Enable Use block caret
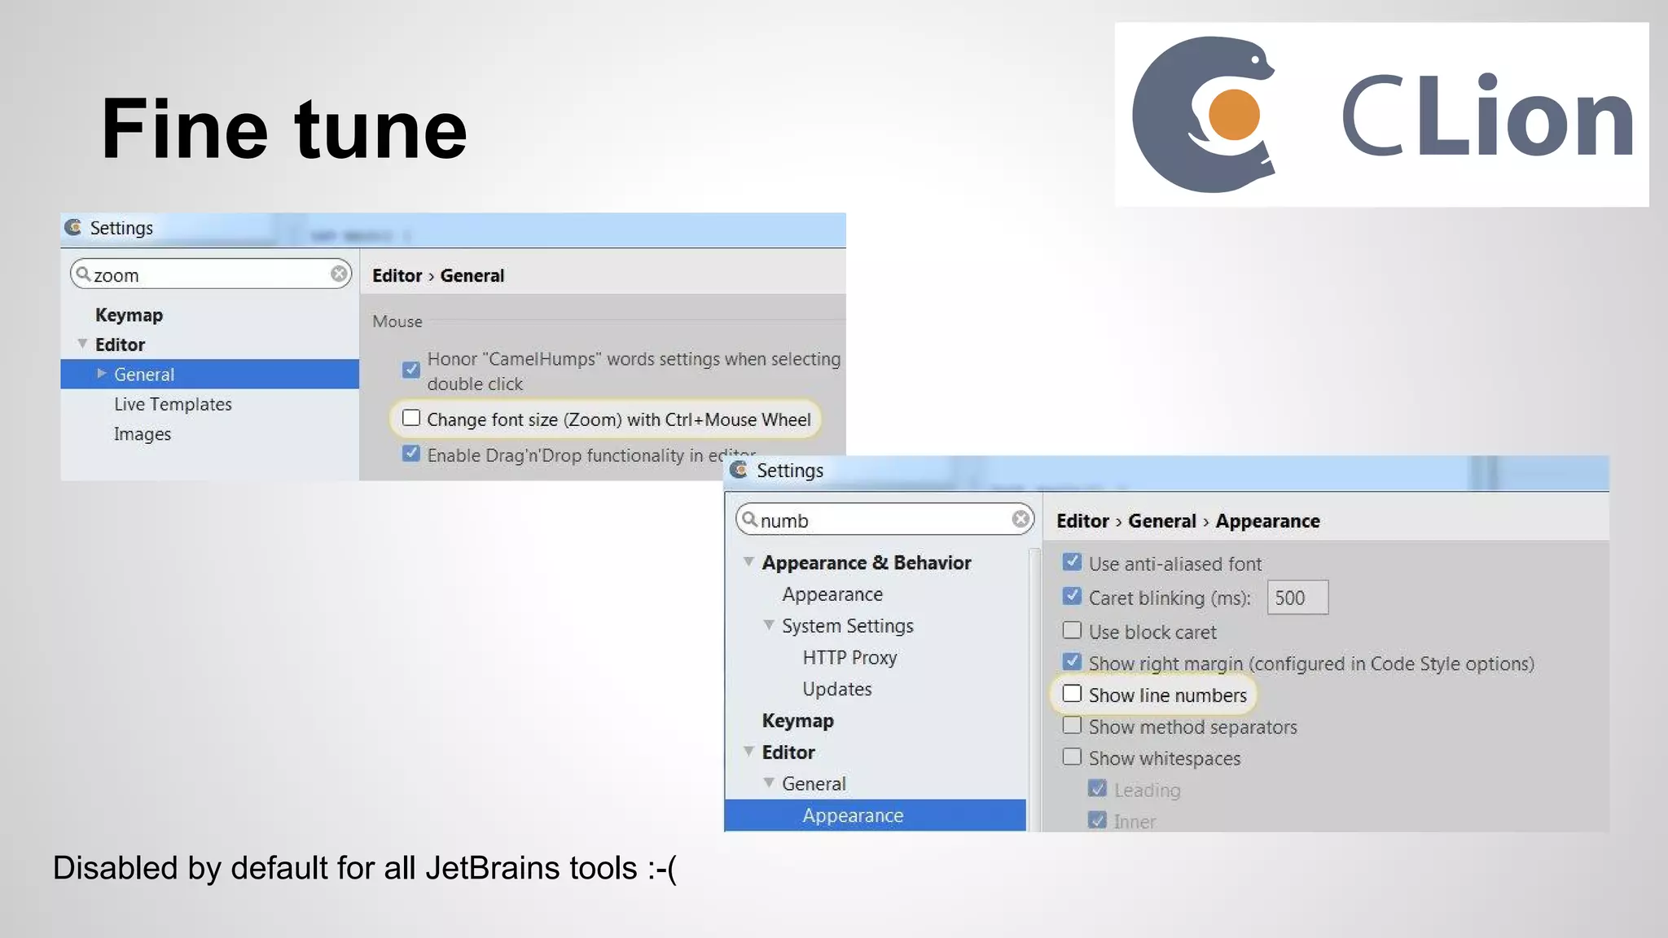1668x938 pixels. [x=1072, y=630]
